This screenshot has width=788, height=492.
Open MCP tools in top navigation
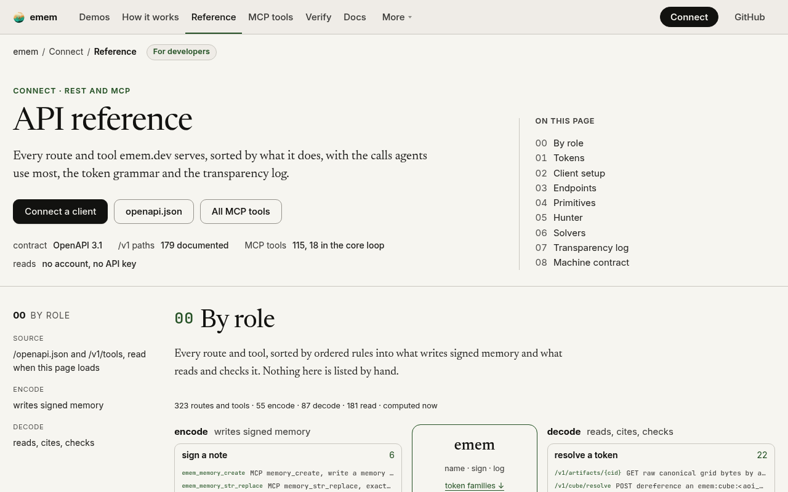tap(270, 17)
